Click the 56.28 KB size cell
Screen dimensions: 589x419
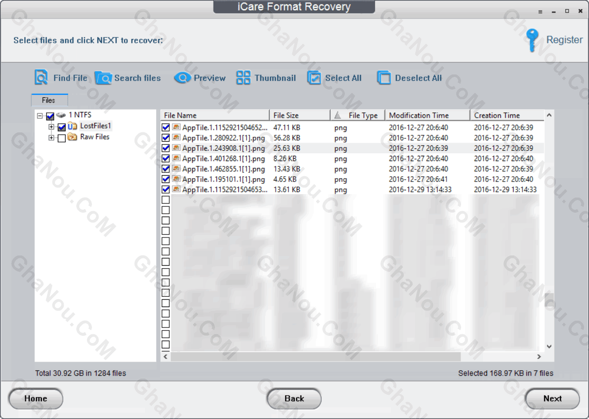click(287, 138)
